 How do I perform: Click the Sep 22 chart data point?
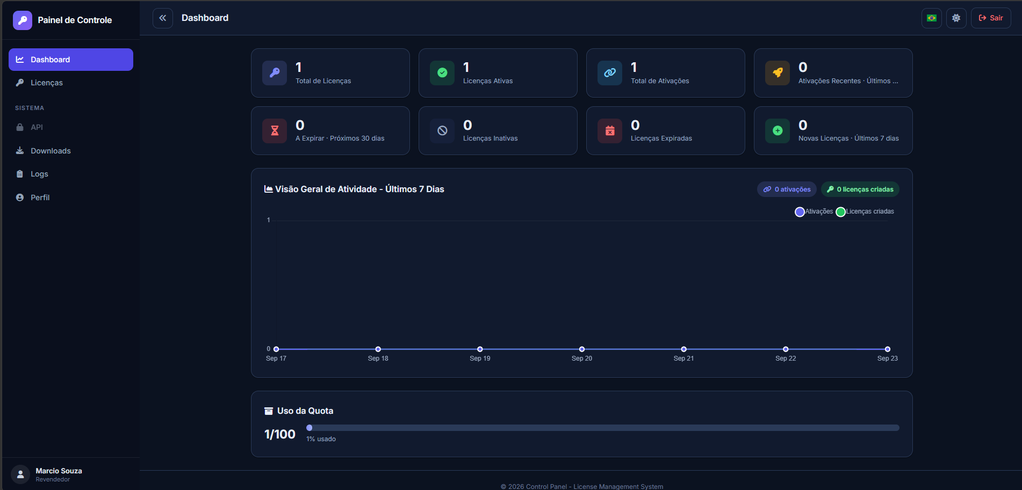(786, 349)
